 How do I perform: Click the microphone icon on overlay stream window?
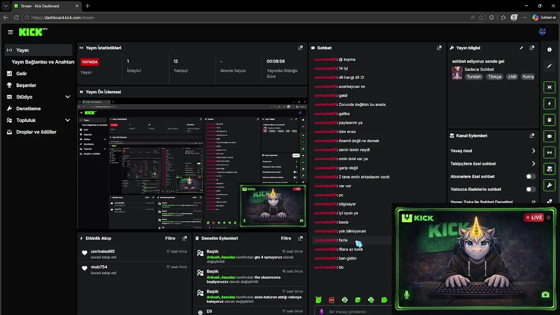click(x=407, y=295)
